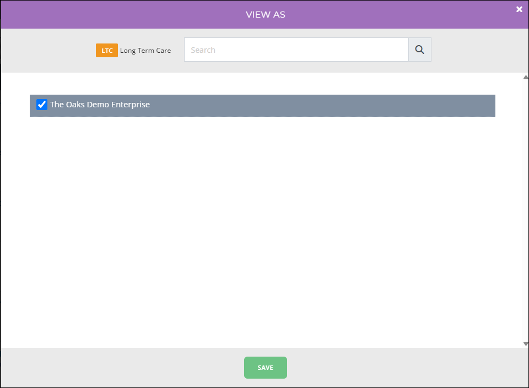Select The Oaks Demo Enterprise text
This screenshot has height=388, width=529.
[x=100, y=105]
